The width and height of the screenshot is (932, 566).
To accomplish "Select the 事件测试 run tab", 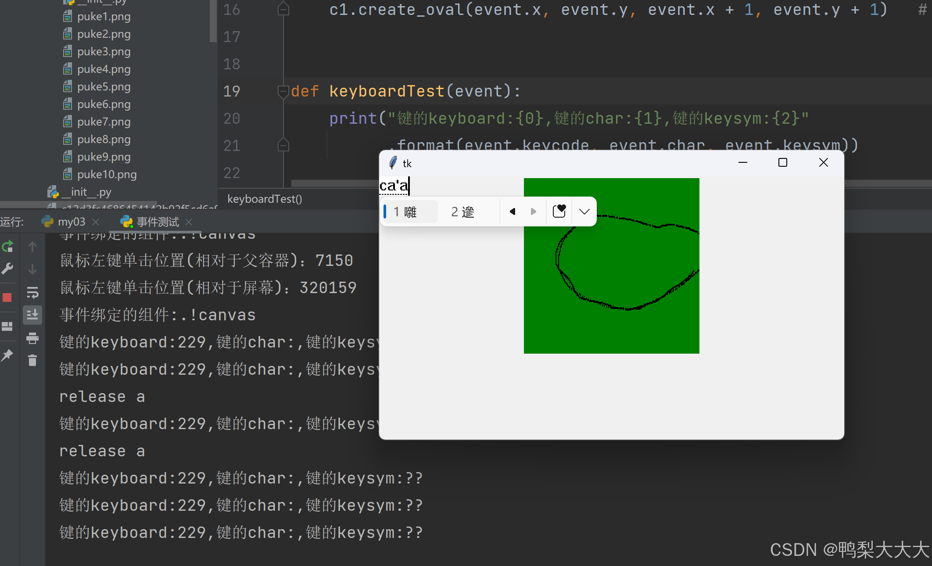I will pyautogui.click(x=157, y=222).
